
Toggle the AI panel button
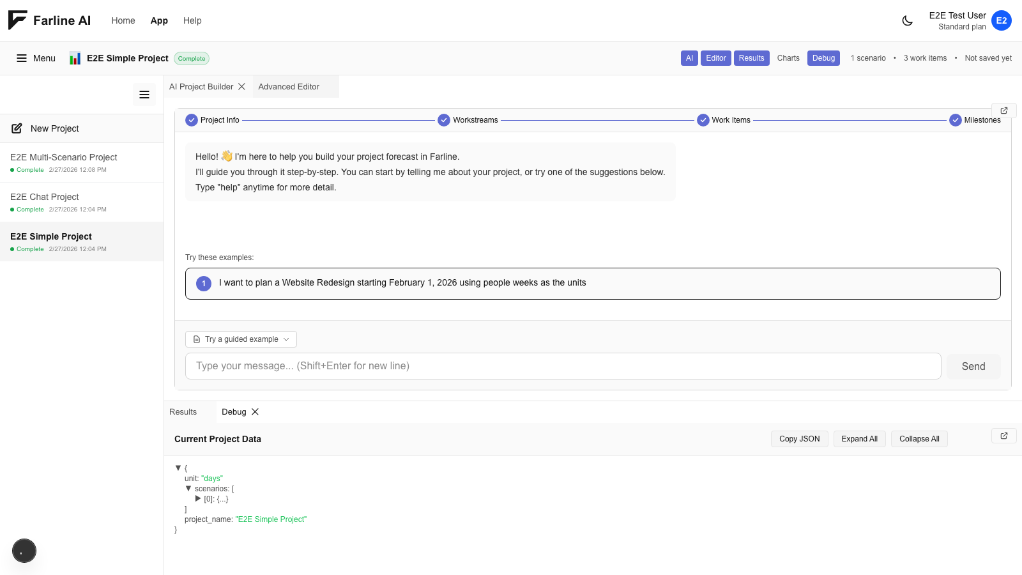click(x=689, y=58)
